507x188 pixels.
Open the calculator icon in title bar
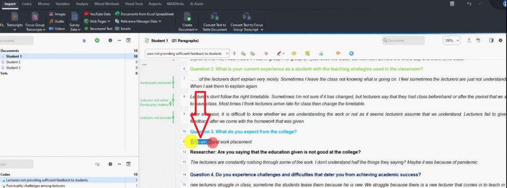pos(452,3)
